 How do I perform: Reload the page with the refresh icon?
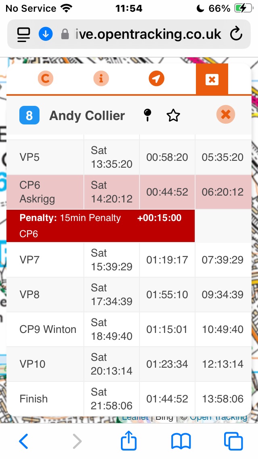(x=236, y=34)
